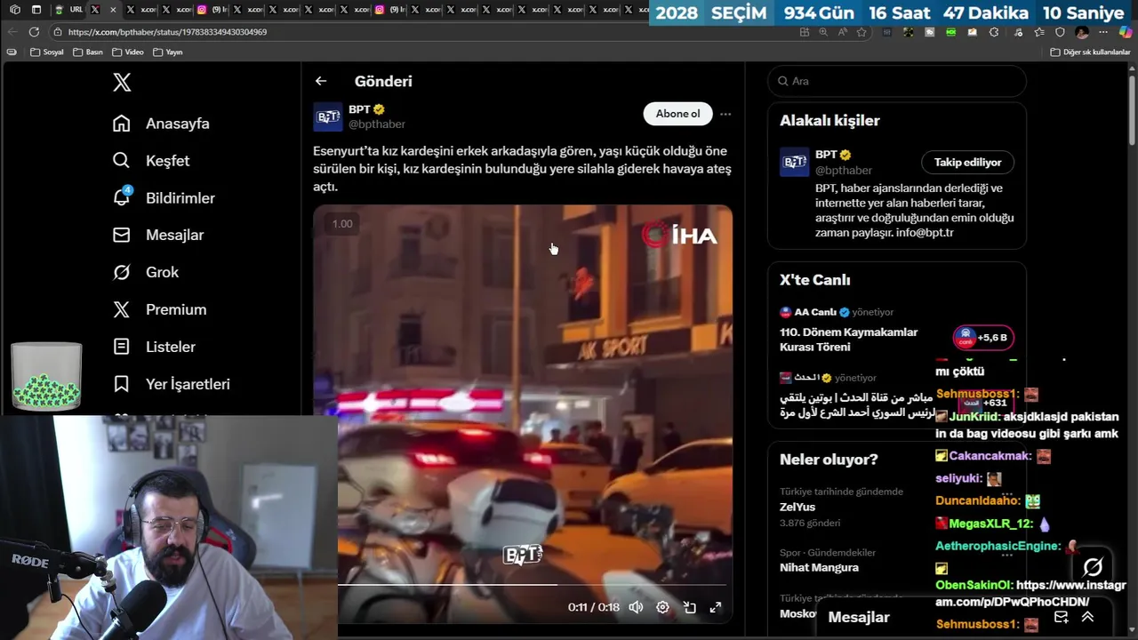Viewport: 1138px width, 640px height.
Task: Click the 1.00 playback speed badge
Action: tap(342, 224)
